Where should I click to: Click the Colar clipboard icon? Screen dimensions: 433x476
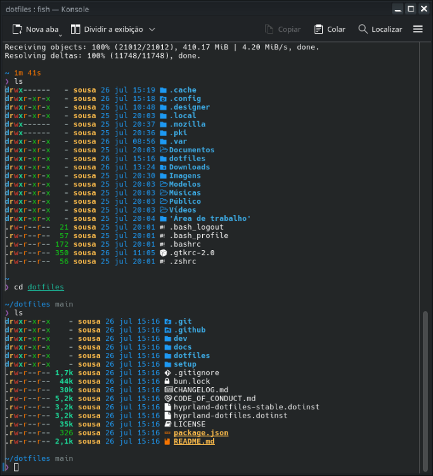pos(318,29)
